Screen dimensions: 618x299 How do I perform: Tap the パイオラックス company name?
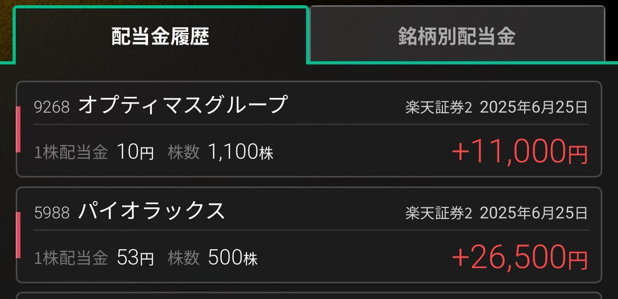(151, 211)
